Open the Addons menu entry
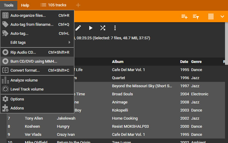Viewport: 228px width, 143px height. tap(17, 108)
